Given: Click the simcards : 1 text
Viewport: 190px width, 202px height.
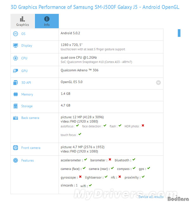Looking at the screenshot, I should (x=69, y=186).
